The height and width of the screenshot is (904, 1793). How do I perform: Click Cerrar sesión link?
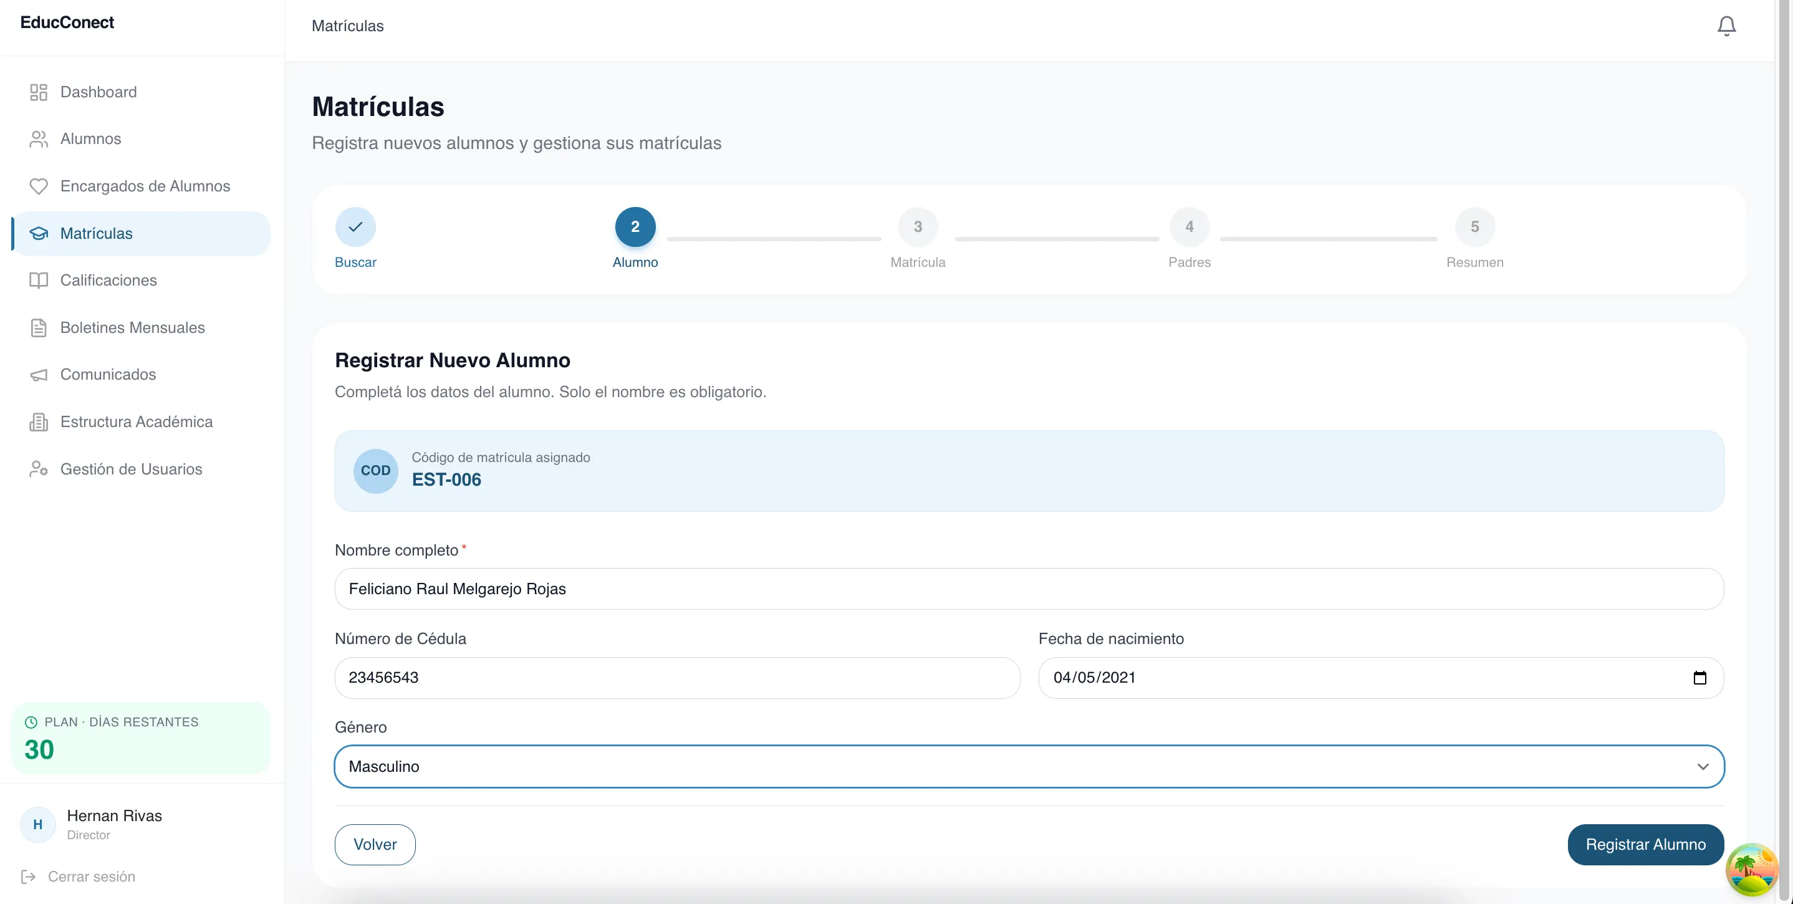point(91,877)
